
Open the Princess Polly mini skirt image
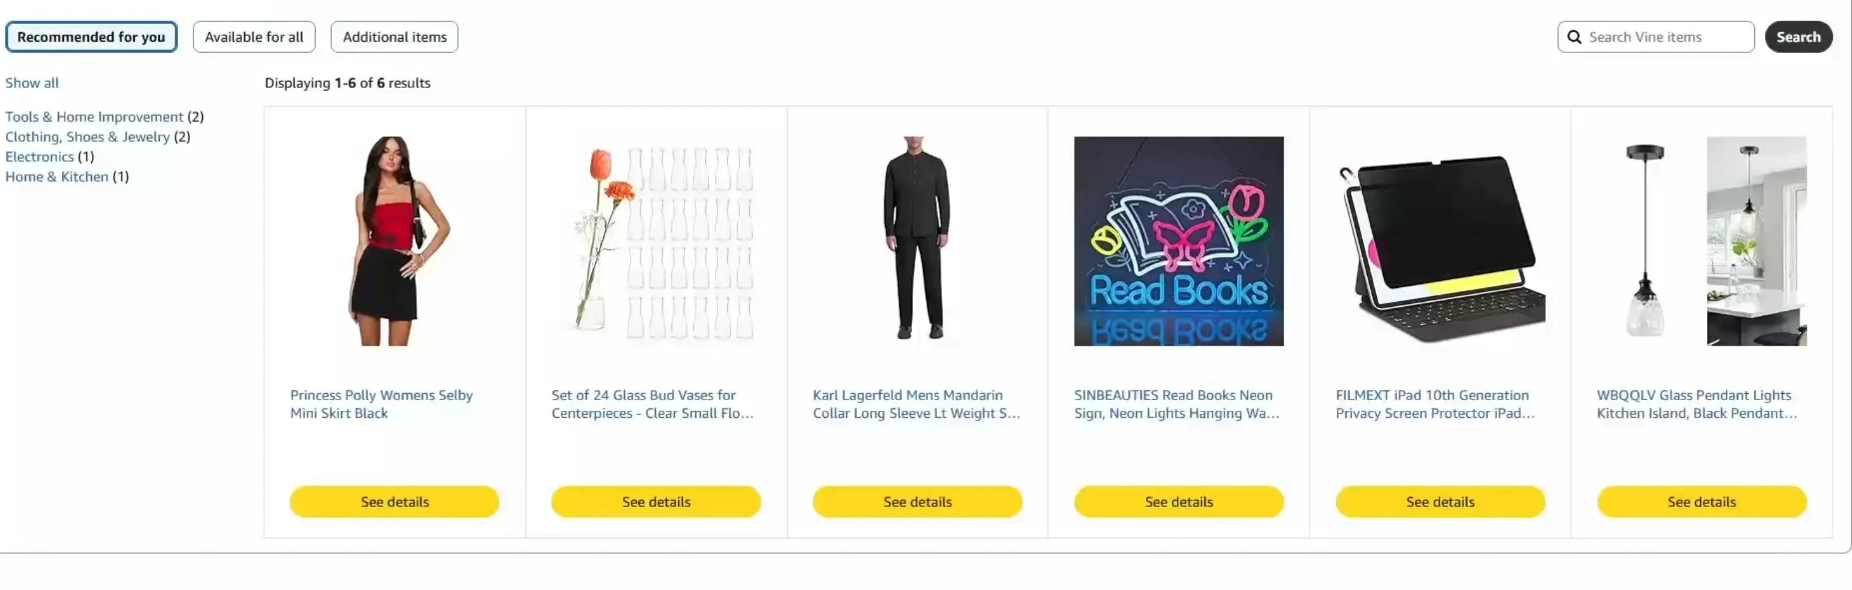coord(394,241)
